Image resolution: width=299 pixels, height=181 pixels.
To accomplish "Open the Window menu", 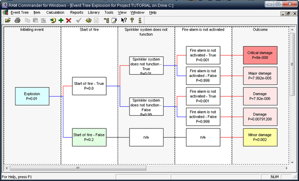I will click(x=137, y=13).
